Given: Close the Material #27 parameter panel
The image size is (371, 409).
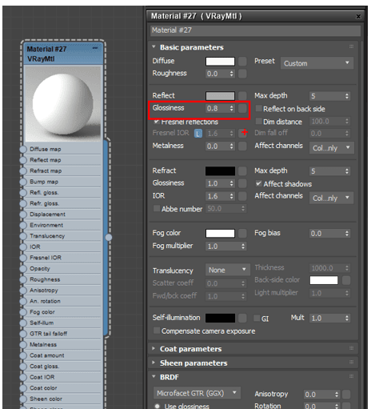Looking at the screenshot, I should 358,17.
